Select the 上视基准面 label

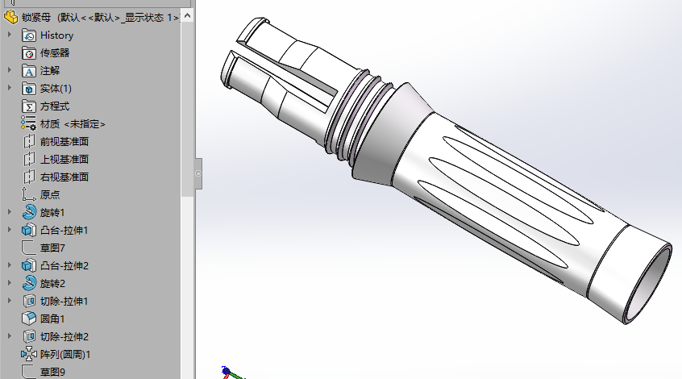point(64,160)
